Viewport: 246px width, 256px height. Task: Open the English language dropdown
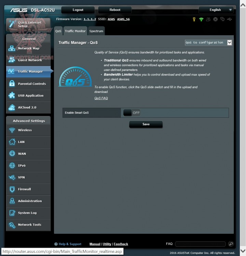coord(216,10)
